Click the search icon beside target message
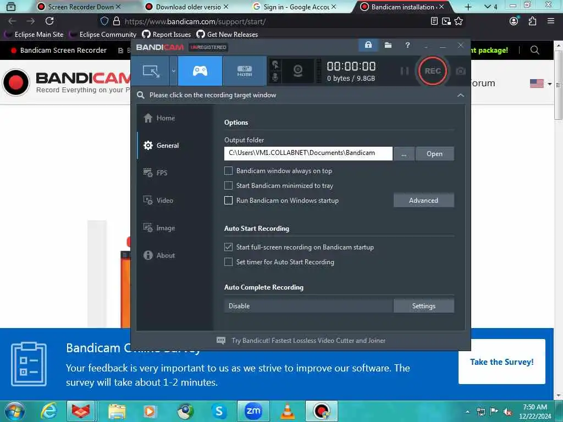Viewport: 563px width, 422px height. [141, 95]
